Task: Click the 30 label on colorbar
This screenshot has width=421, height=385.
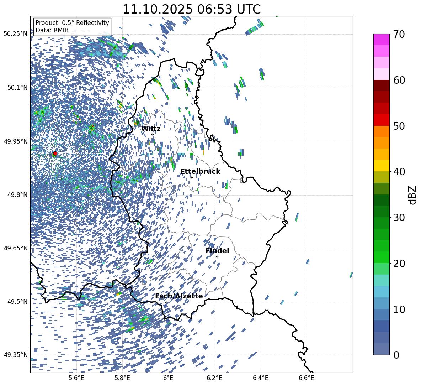Action: (399, 218)
